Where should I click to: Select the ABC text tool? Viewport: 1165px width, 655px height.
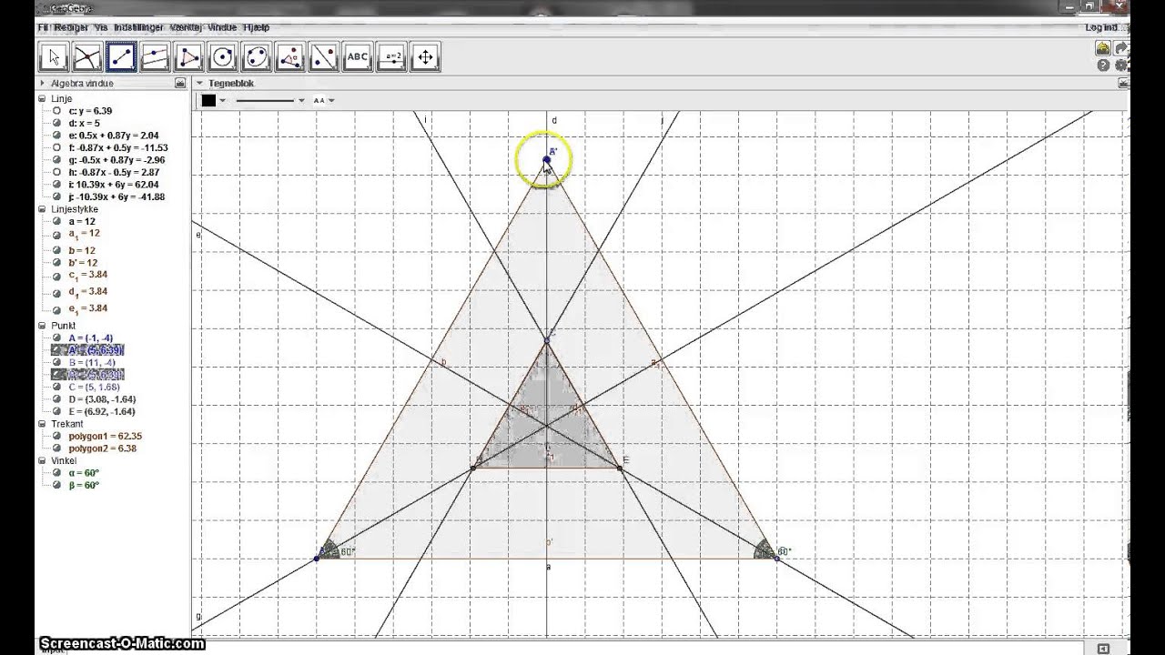tap(358, 57)
